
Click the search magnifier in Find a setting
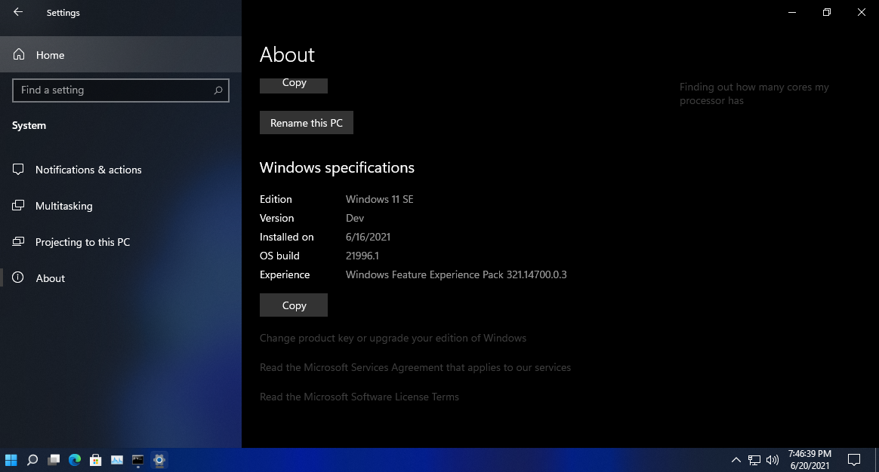218,90
